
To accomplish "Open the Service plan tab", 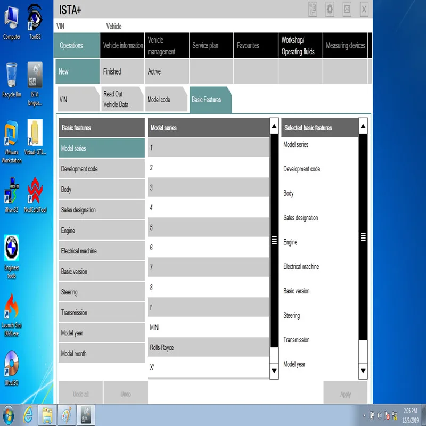I will [211, 45].
